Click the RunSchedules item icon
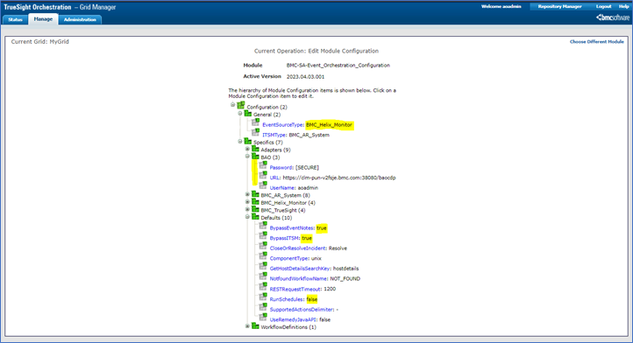633x343 pixels. (x=263, y=297)
